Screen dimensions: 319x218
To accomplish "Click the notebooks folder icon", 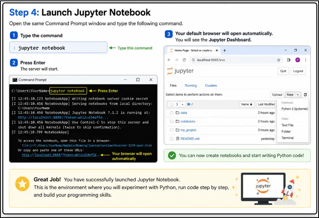I will (x=178, y=121).
